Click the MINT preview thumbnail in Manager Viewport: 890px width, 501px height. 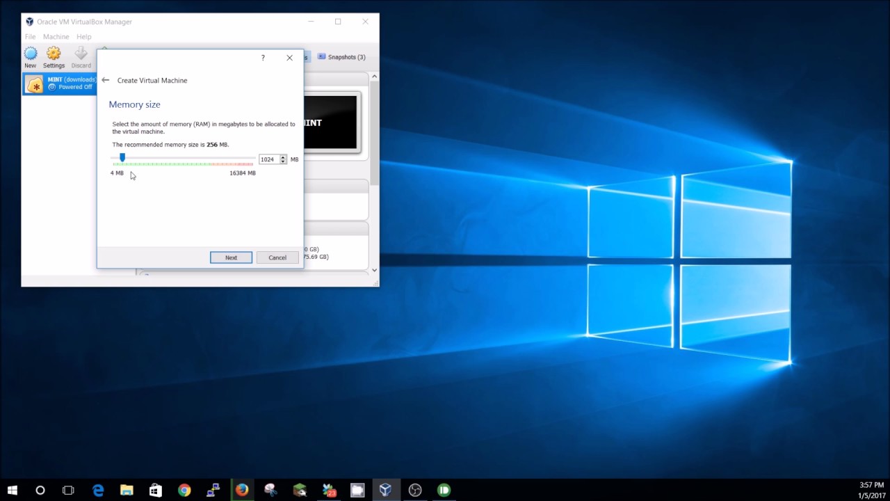[x=330, y=122]
